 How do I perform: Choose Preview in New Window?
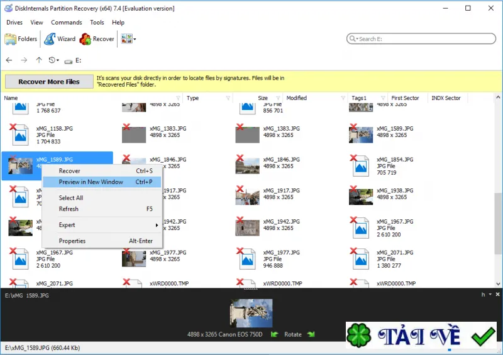pos(102,182)
